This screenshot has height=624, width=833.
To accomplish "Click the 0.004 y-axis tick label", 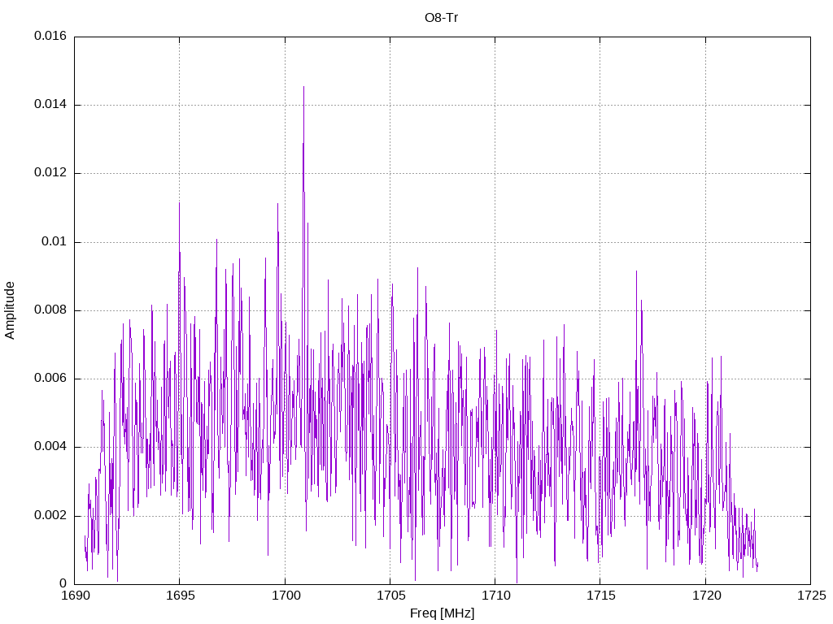I will 50,447.
